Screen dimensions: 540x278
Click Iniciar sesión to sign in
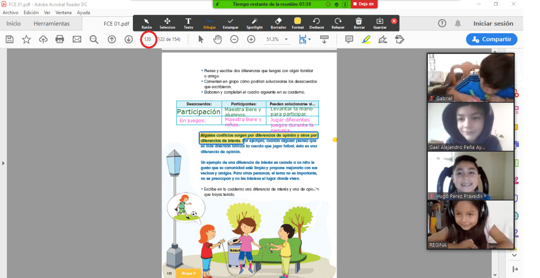[x=493, y=24]
